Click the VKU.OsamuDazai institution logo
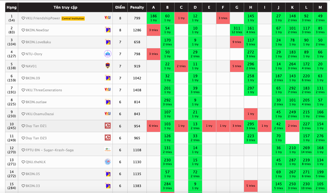 coord(107,114)
